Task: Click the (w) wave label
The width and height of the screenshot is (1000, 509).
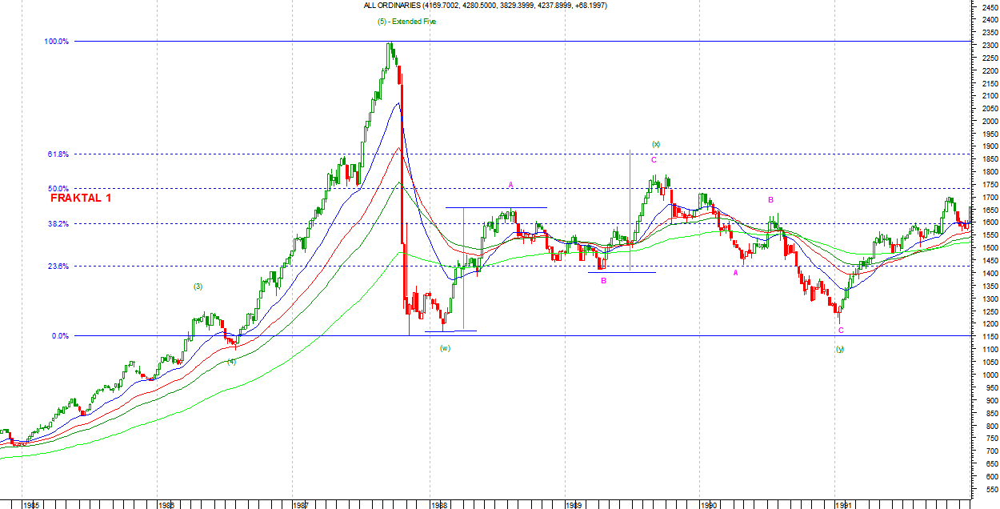Action: pyautogui.click(x=445, y=347)
